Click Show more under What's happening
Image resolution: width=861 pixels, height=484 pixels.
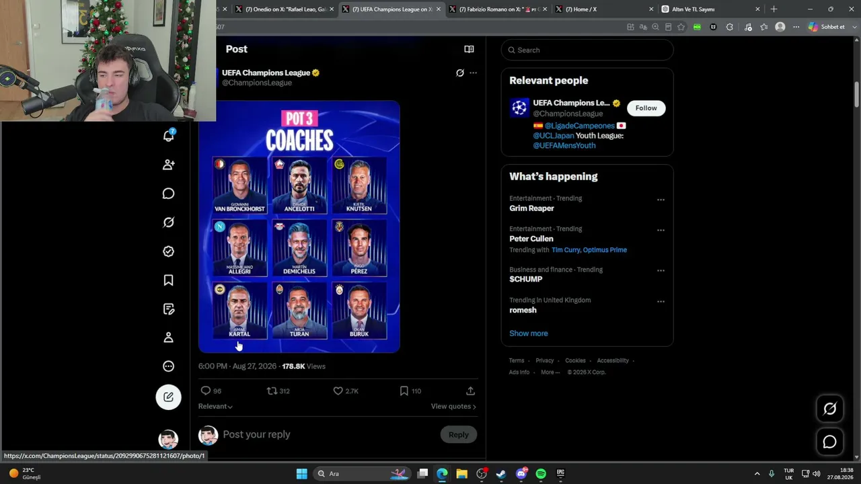pos(529,333)
